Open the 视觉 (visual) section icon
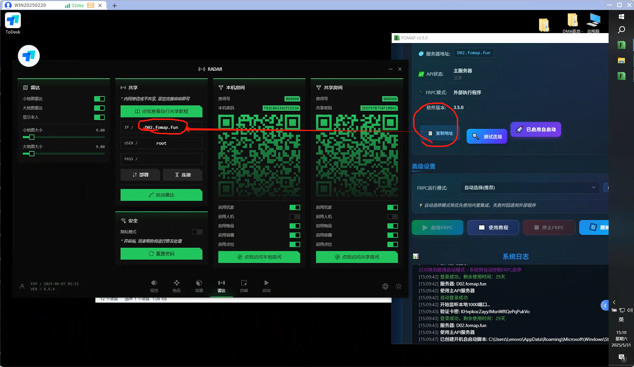Viewport: 634px width, 367px height. coord(154,285)
